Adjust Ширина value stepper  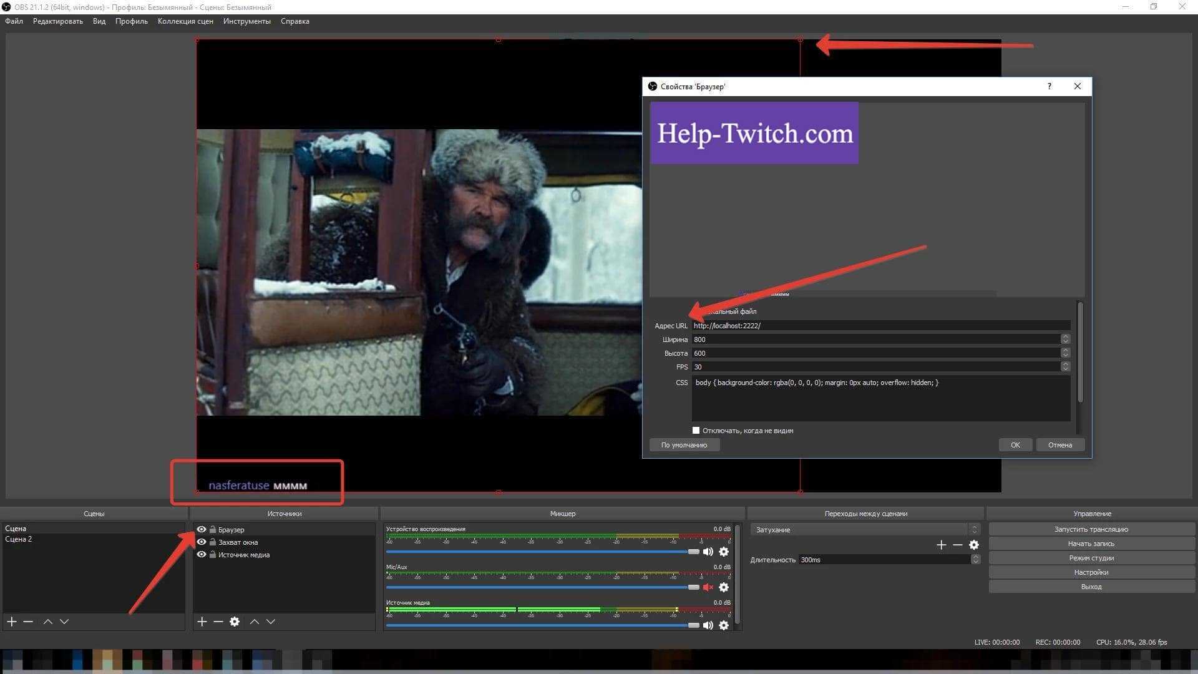[1065, 339]
